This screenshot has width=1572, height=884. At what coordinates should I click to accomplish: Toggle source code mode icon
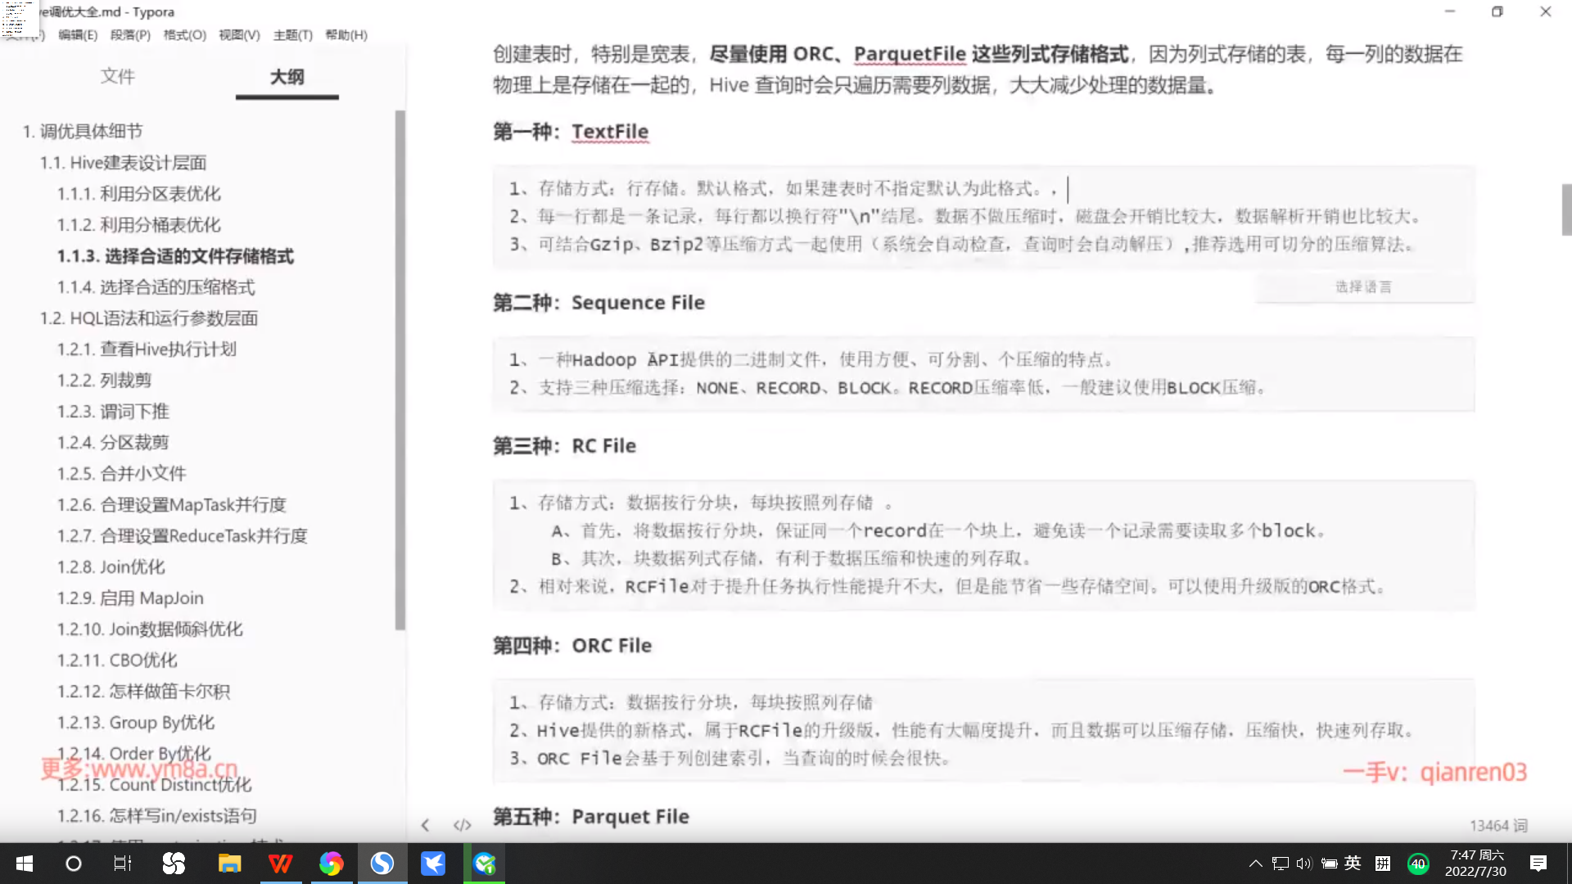click(x=463, y=825)
